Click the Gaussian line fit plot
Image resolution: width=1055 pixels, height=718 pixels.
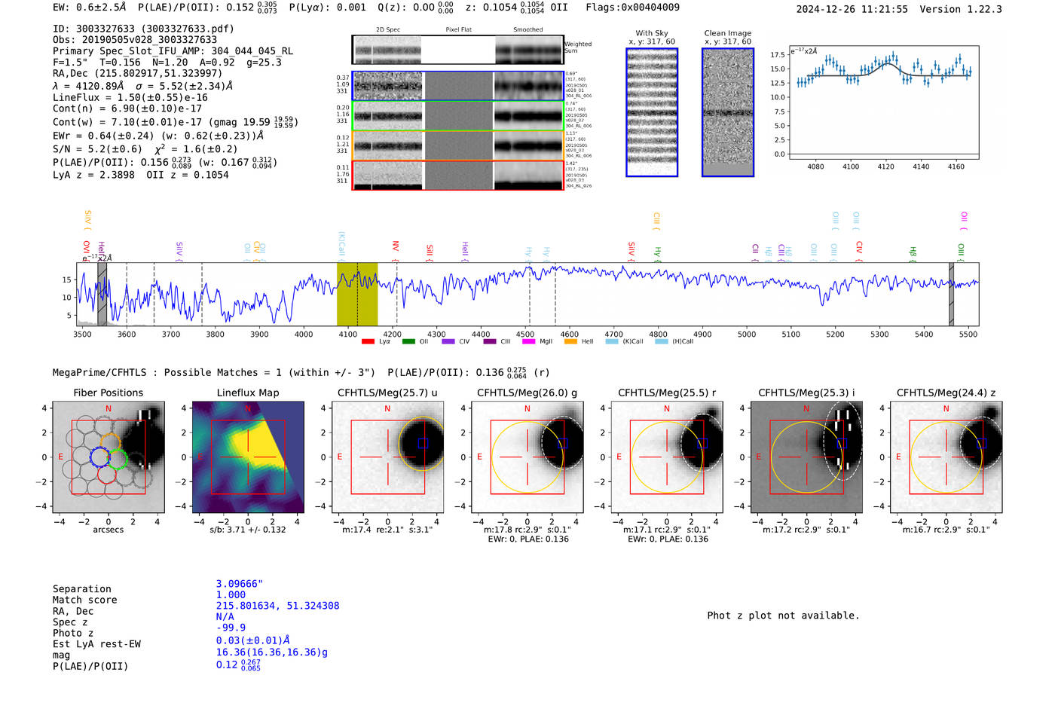[x=883, y=102]
